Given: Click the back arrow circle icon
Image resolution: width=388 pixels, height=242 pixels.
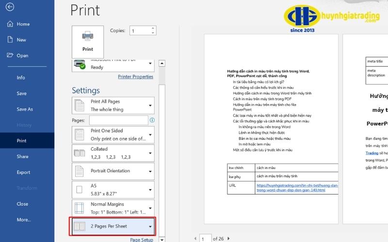Looking at the screenshot, I should [x=10, y=7].
